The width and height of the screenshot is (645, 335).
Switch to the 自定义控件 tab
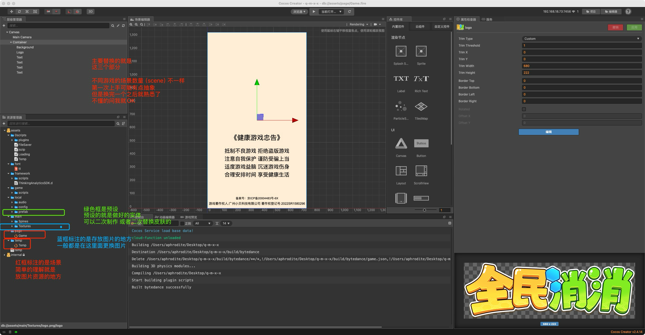point(442,27)
